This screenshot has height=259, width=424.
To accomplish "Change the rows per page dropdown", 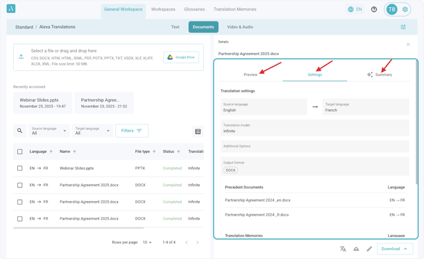I will pos(147,242).
